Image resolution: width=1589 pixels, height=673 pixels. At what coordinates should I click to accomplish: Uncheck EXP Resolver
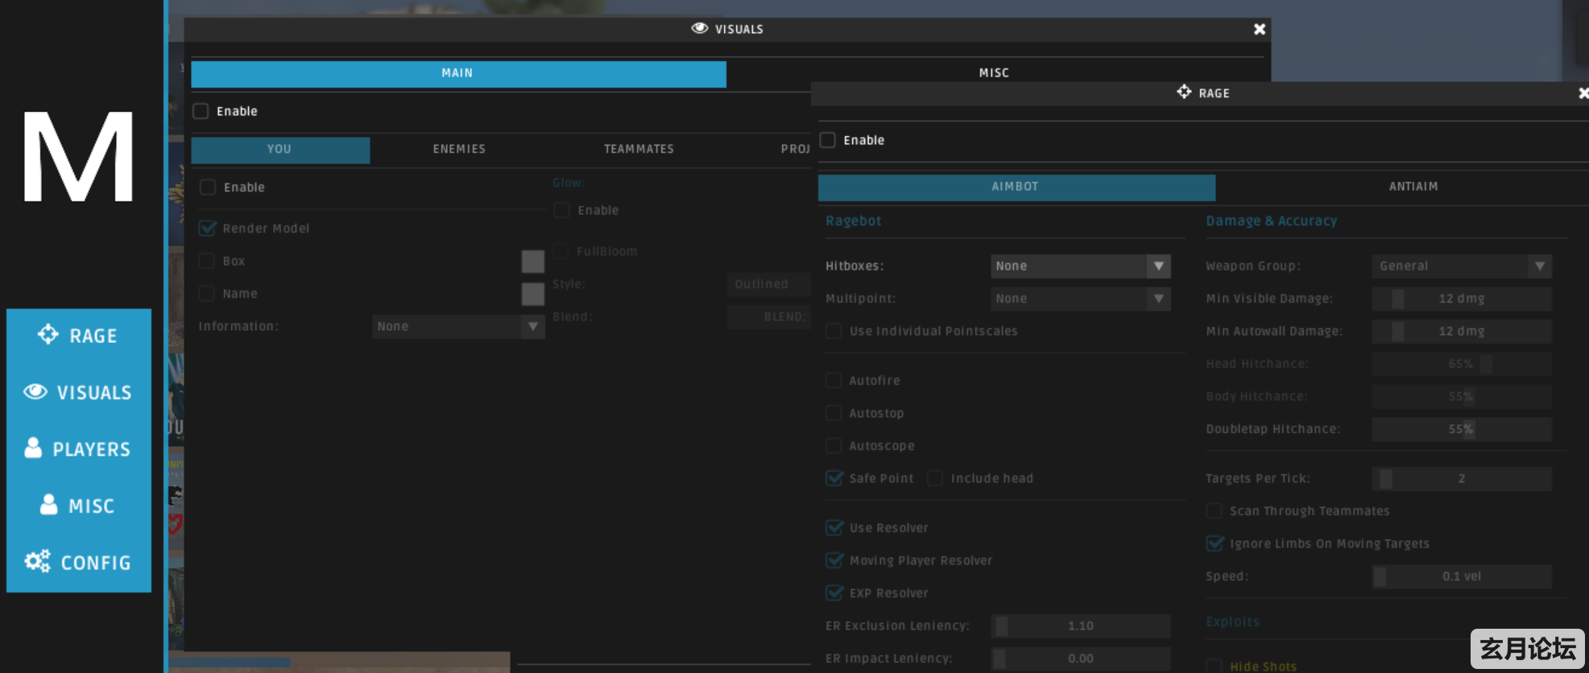(x=834, y=592)
